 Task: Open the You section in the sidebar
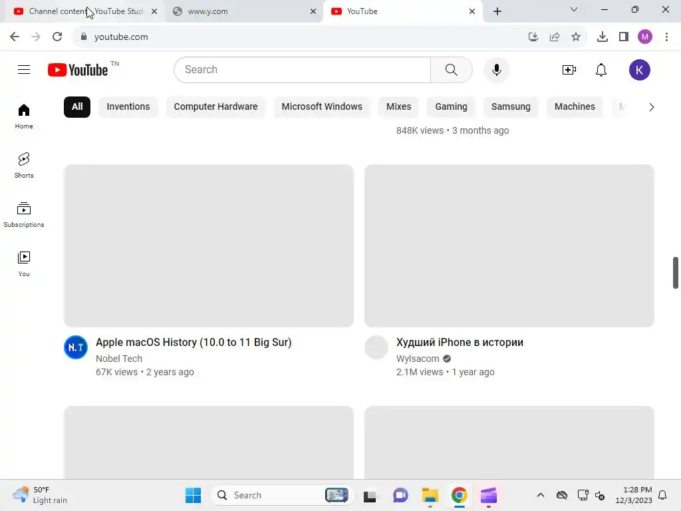[x=24, y=263]
